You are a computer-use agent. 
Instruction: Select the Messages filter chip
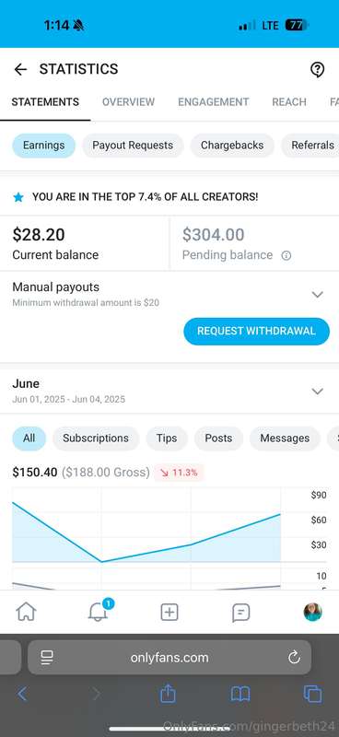[x=285, y=439]
